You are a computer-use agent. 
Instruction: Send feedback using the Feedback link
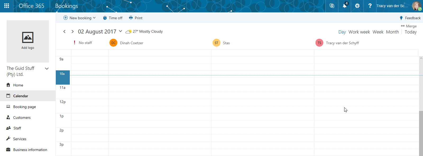[x=410, y=18]
